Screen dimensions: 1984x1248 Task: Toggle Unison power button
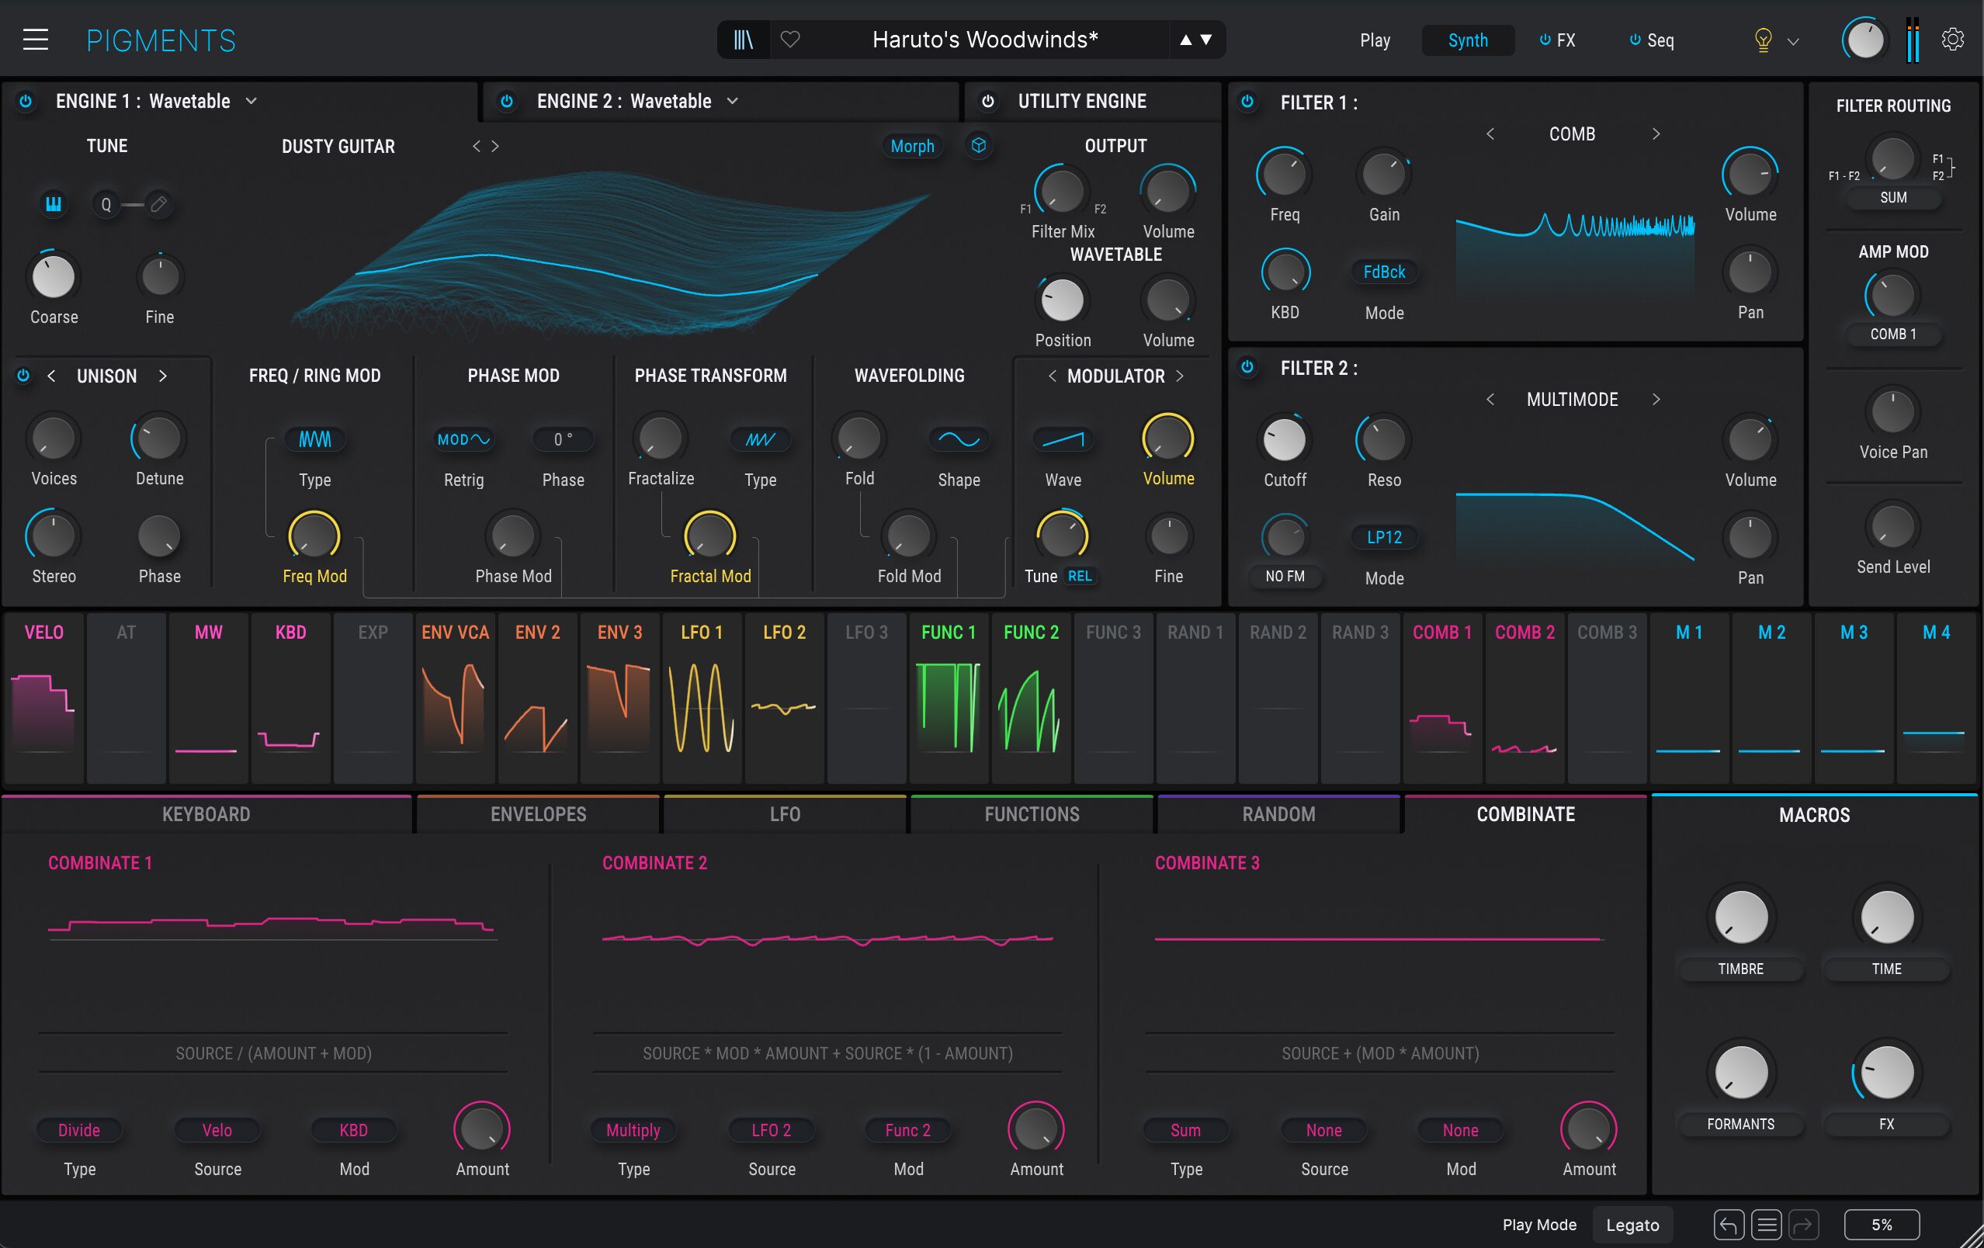pyautogui.click(x=23, y=376)
